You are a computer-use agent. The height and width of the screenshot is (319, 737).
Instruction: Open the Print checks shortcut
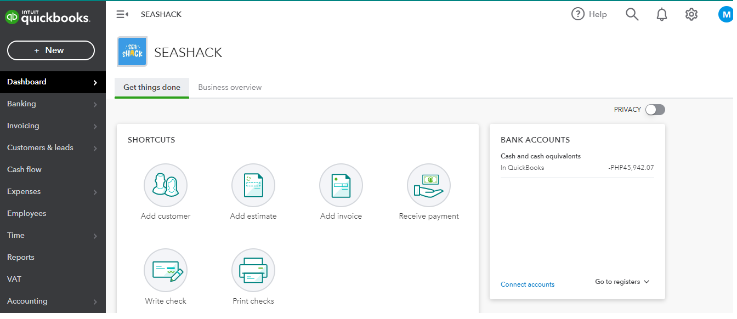pos(253,270)
